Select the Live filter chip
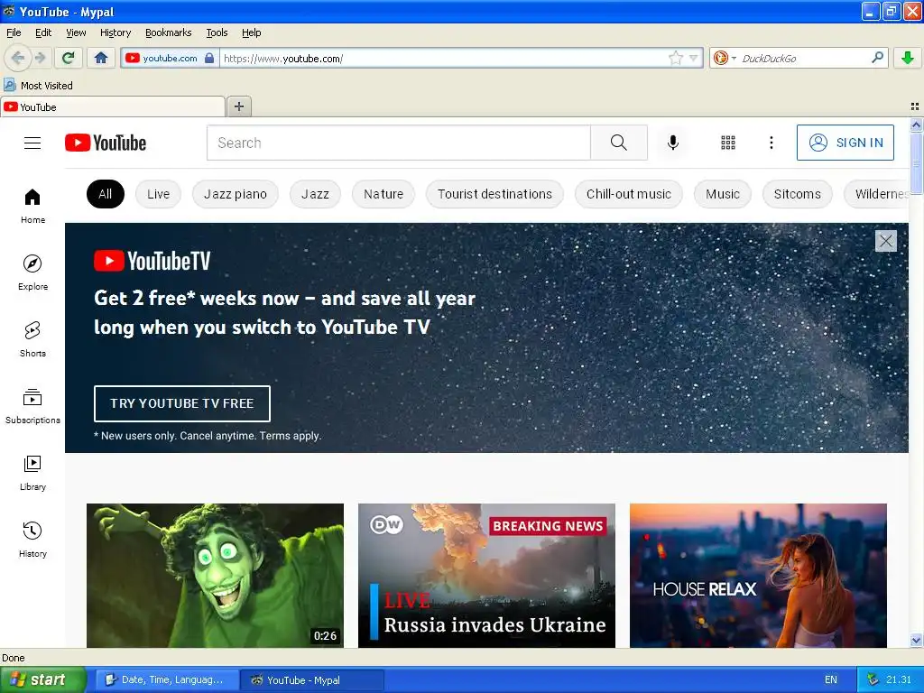This screenshot has width=924, height=693. [x=159, y=194]
